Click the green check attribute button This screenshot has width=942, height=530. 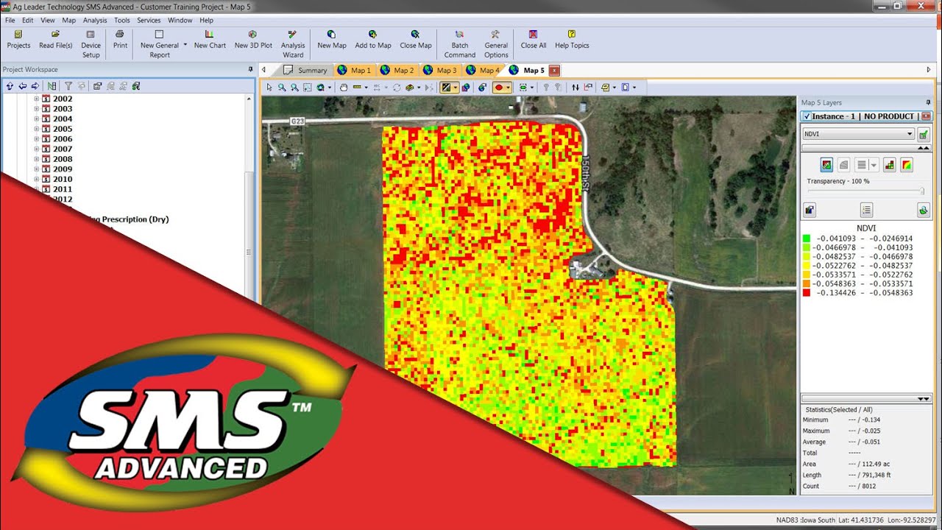924,134
